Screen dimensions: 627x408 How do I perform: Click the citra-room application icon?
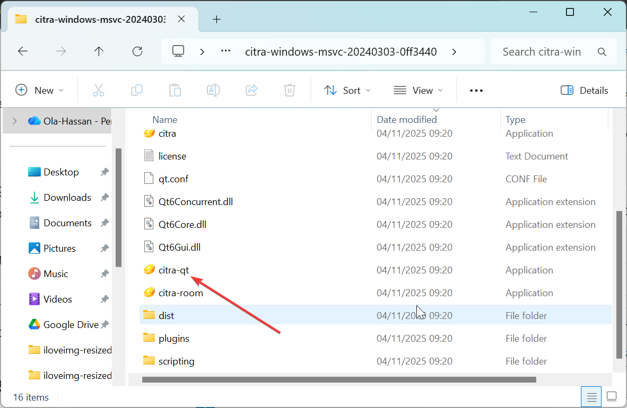[149, 292]
